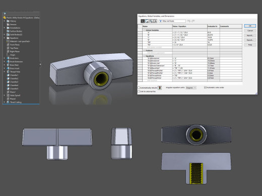This screenshot has height=196, width=262.
Task: Click the Chamfer1 feature icon in tree
Action: click(8, 75)
